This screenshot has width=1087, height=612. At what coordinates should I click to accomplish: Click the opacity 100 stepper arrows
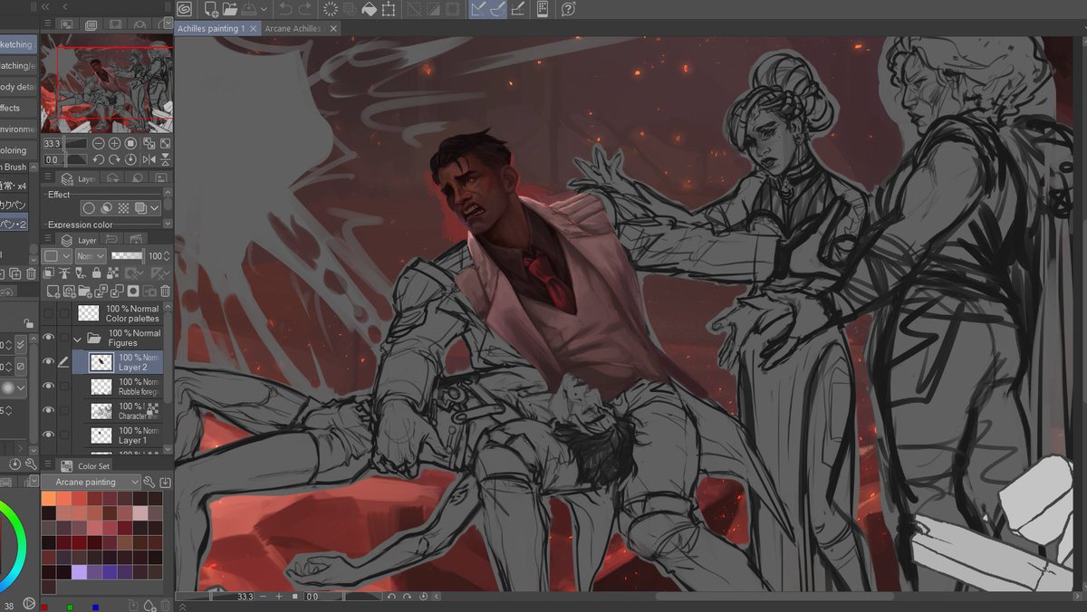(x=167, y=256)
